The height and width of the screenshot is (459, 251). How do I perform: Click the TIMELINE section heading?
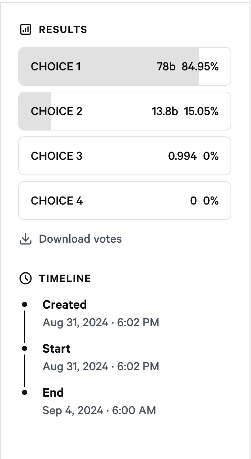[65, 279]
